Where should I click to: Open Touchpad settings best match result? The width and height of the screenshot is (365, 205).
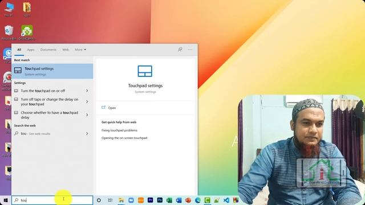click(x=52, y=71)
